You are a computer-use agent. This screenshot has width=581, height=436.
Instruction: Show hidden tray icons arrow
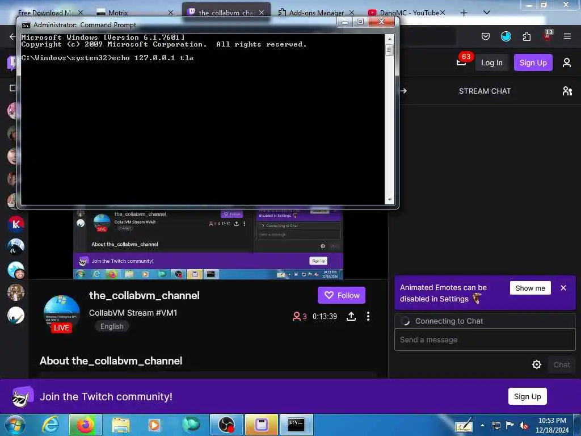[x=482, y=425]
